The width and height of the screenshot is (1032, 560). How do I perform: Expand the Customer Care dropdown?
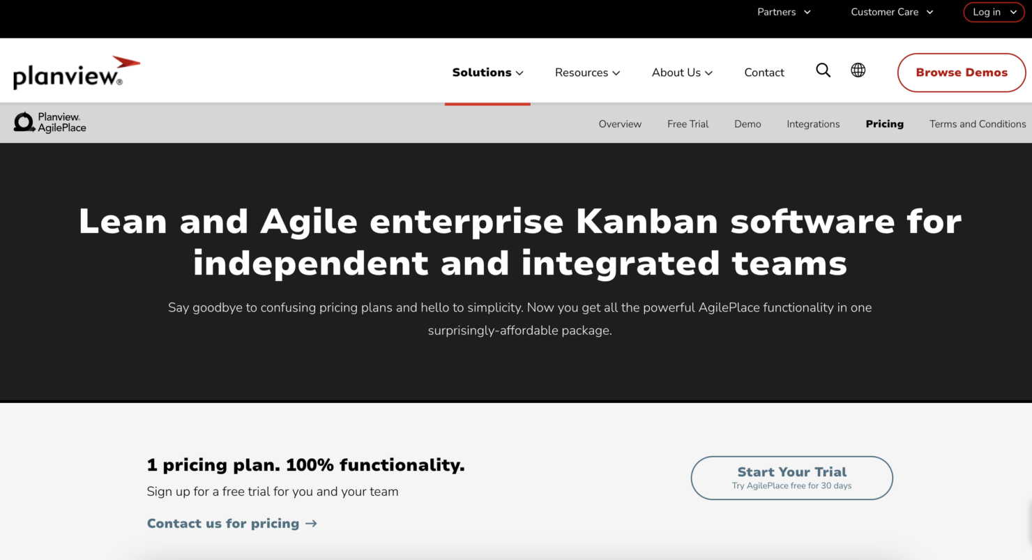892,12
